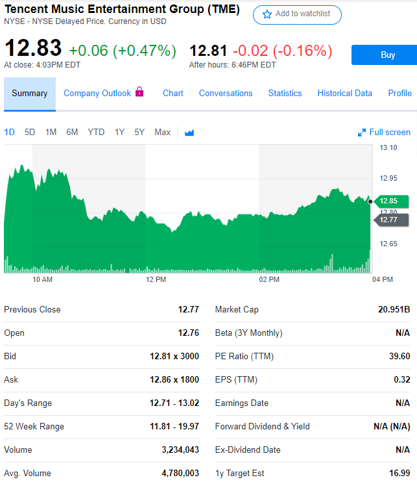Viewport: 417px width, 482px height.
Task: Go to the Chart tab
Action: [x=173, y=94]
